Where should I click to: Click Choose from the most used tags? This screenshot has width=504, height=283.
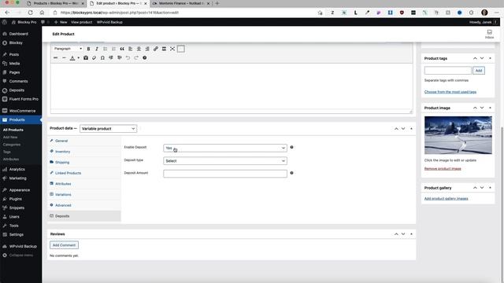tap(450, 92)
